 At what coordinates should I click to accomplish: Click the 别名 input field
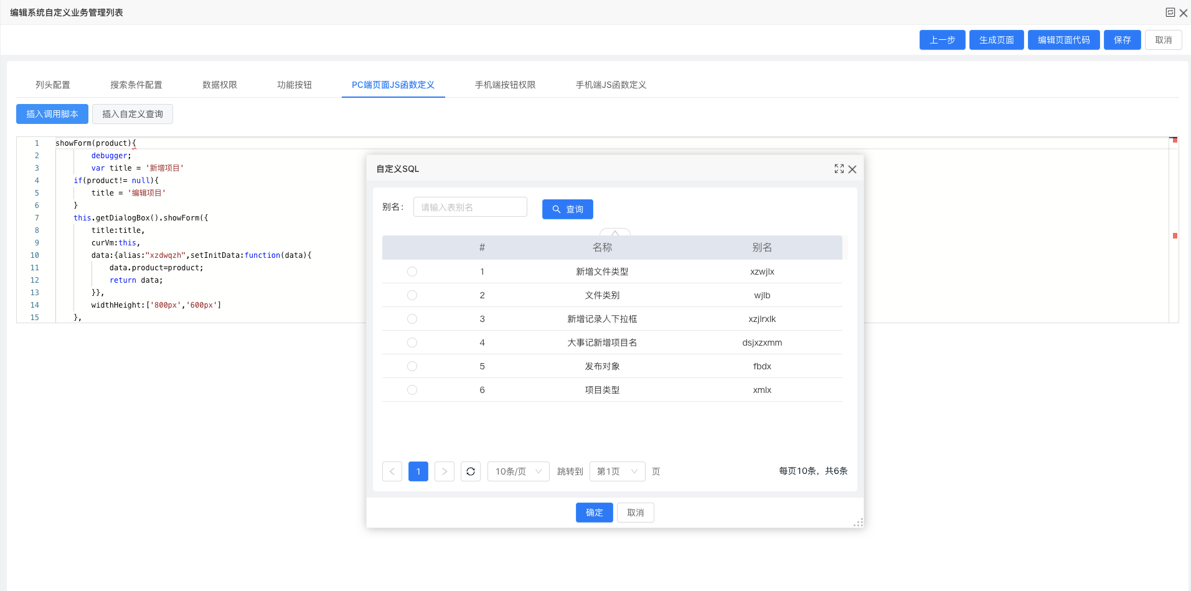point(470,207)
